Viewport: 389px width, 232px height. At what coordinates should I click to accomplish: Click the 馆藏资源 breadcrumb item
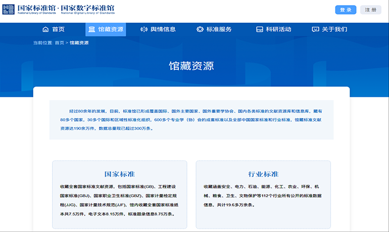(79, 43)
